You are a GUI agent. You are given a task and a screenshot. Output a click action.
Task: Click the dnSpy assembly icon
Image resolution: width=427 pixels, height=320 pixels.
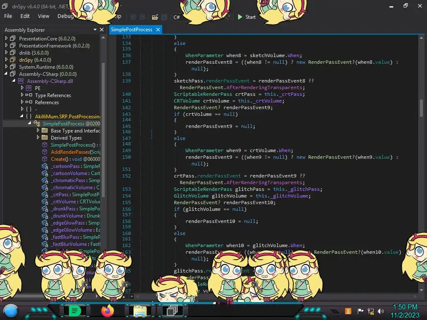(13, 60)
